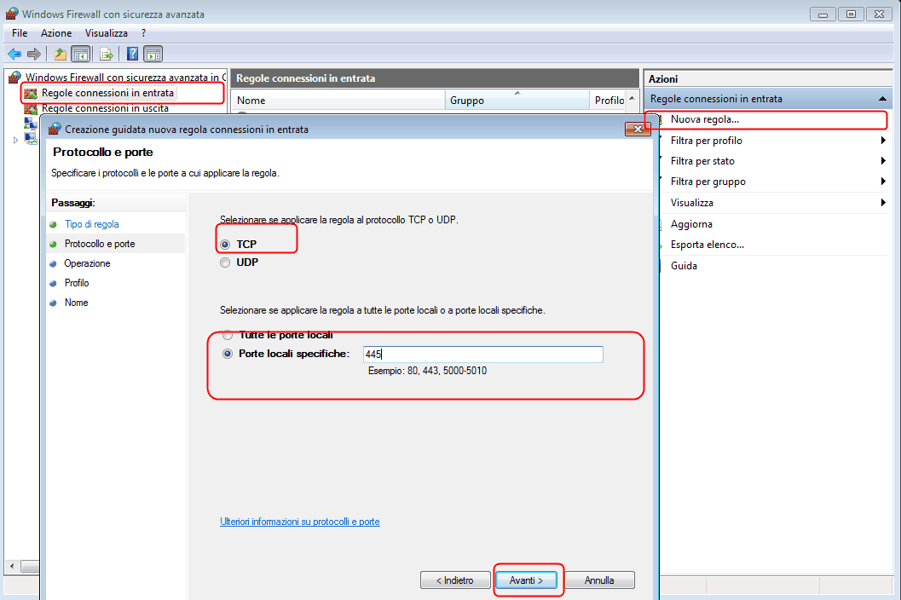Click the Annulla button
This screenshot has width=901, height=600.
pos(599,580)
